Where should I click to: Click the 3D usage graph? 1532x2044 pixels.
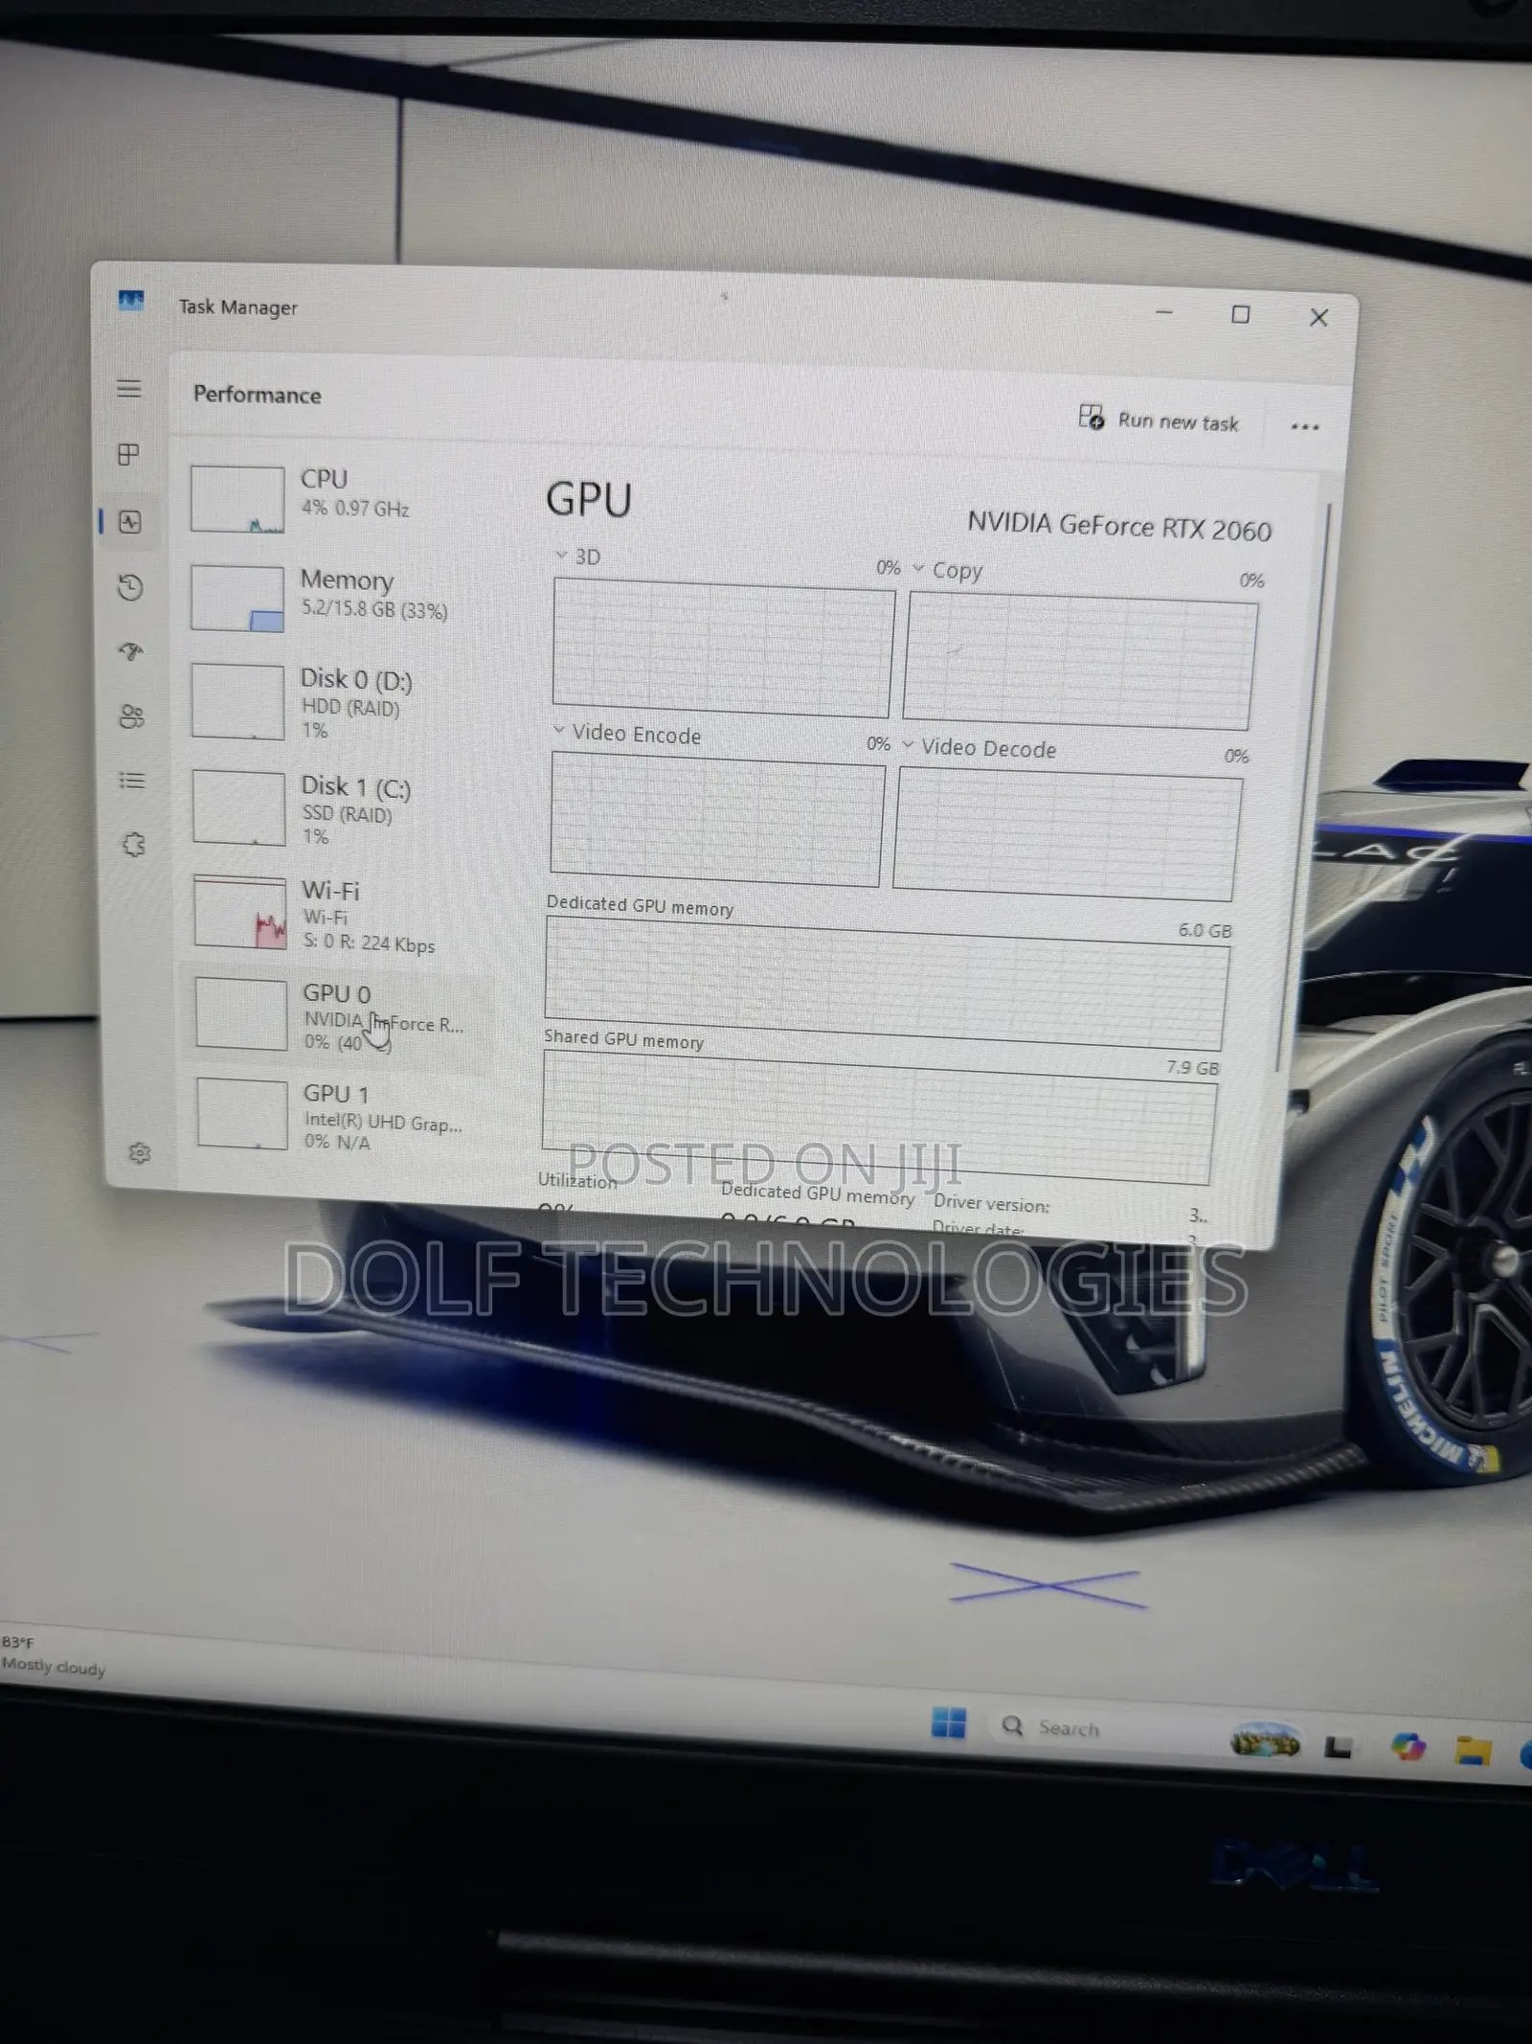click(x=723, y=647)
